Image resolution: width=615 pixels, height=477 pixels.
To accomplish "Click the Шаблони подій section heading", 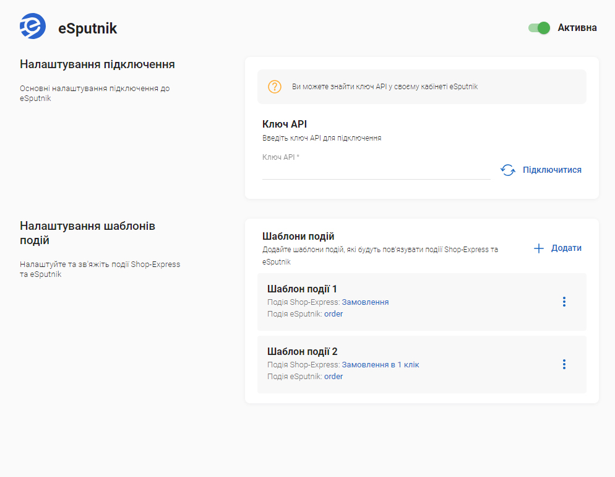I will 298,237.
